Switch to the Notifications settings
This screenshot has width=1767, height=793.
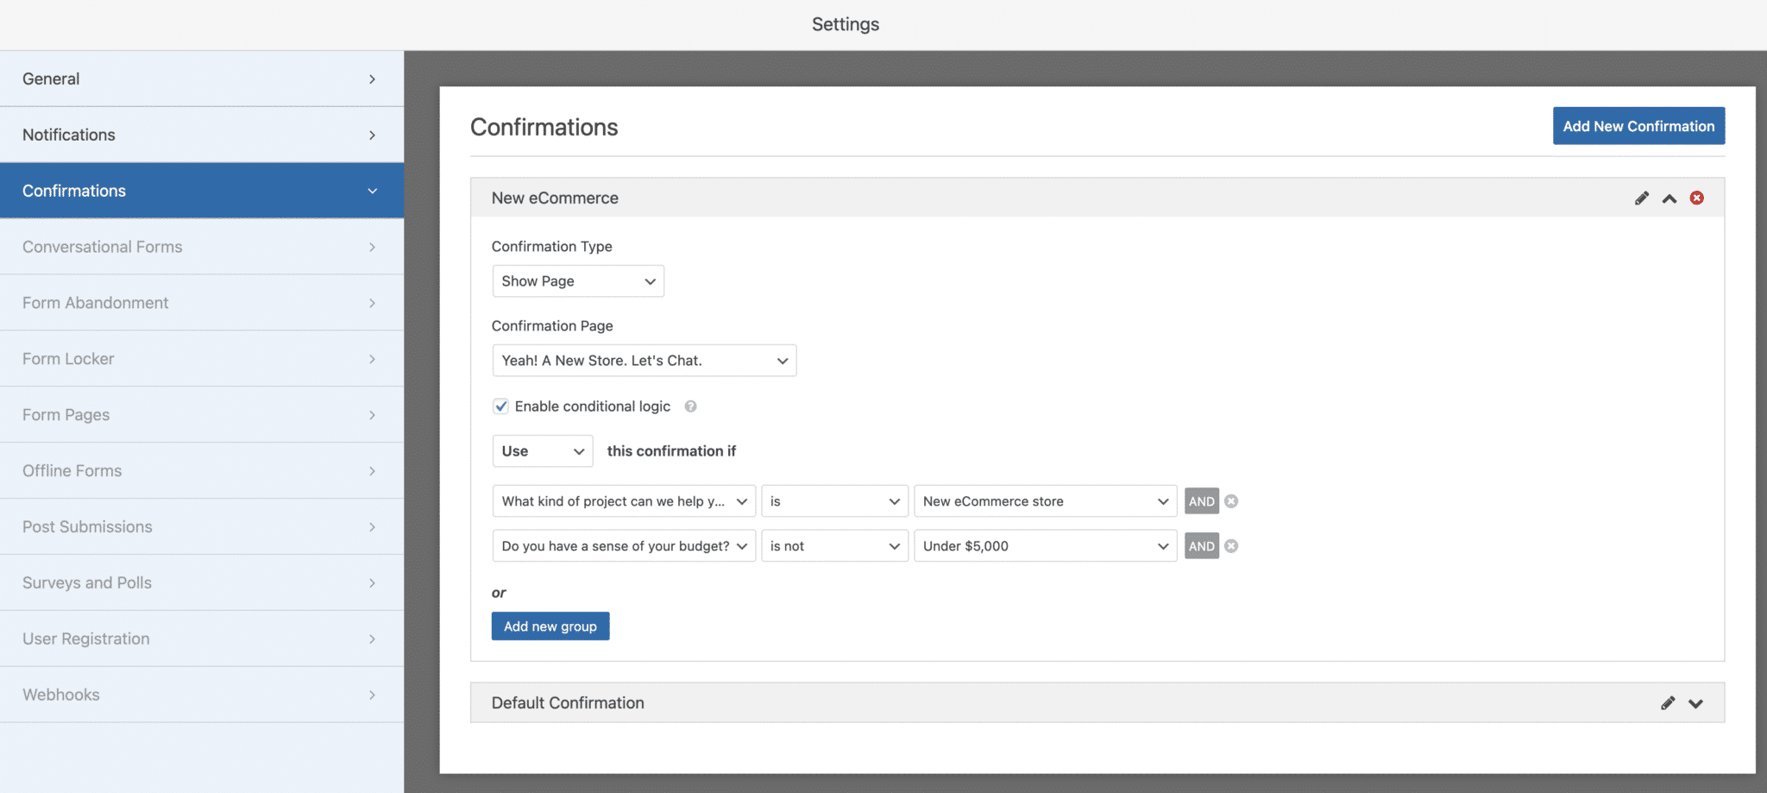[202, 134]
